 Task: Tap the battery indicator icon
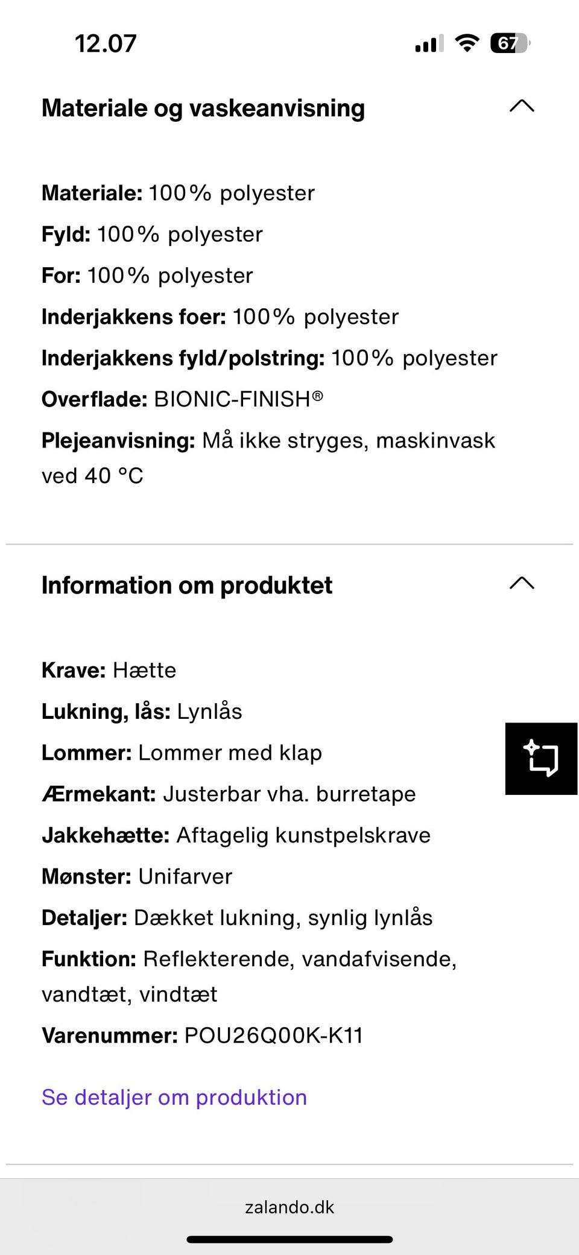click(510, 43)
